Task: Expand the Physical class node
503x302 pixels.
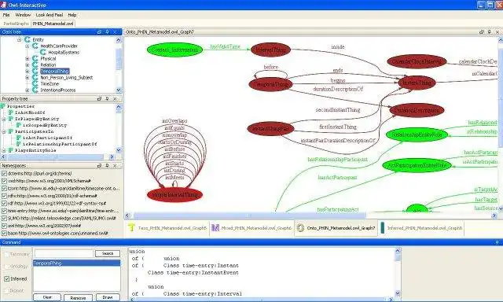Action: tap(28, 59)
